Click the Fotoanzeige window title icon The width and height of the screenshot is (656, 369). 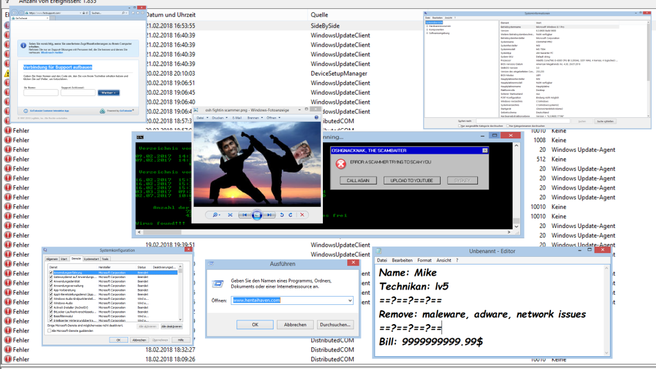click(196, 110)
